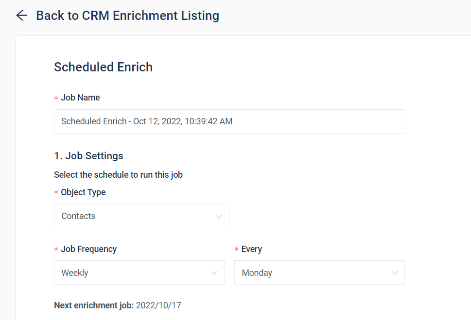Click the chevron in the Object Type box
The height and width of the screenshot is (320, 471).
pyautogui.click(x=219, y=217)
